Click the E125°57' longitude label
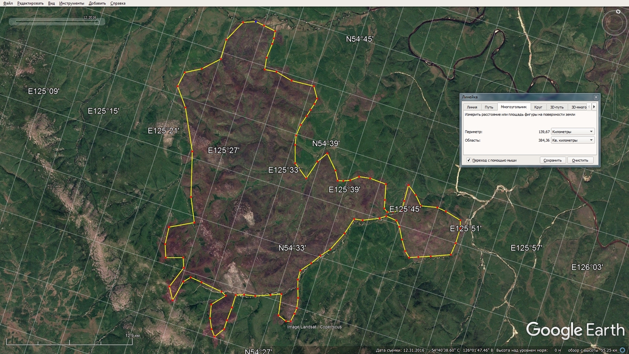Viewport: 629px width, 354px height. coord(526,248)
